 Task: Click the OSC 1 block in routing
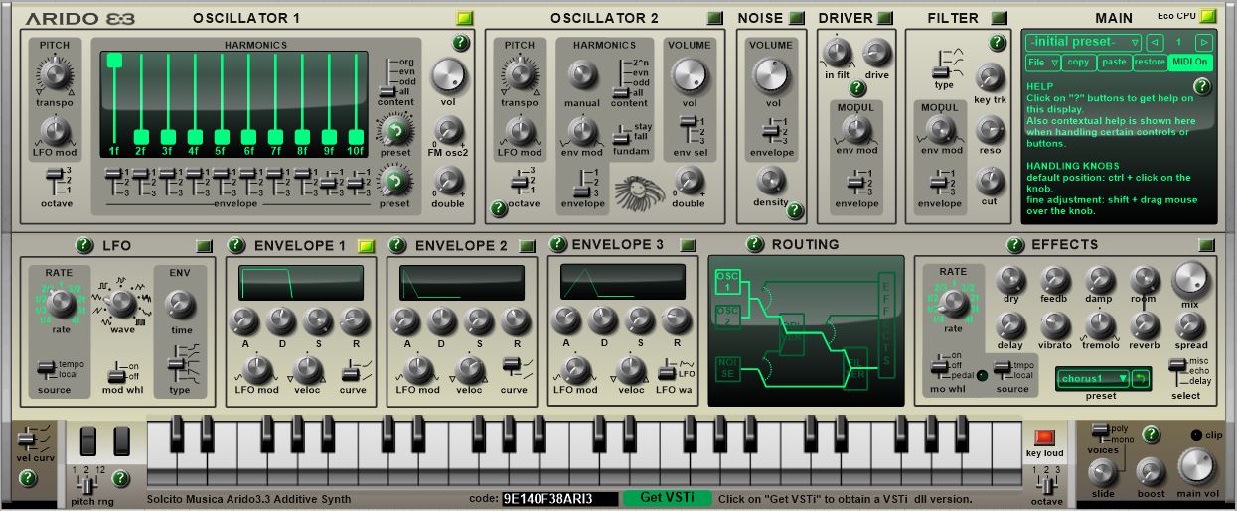[x=727, y=283]
